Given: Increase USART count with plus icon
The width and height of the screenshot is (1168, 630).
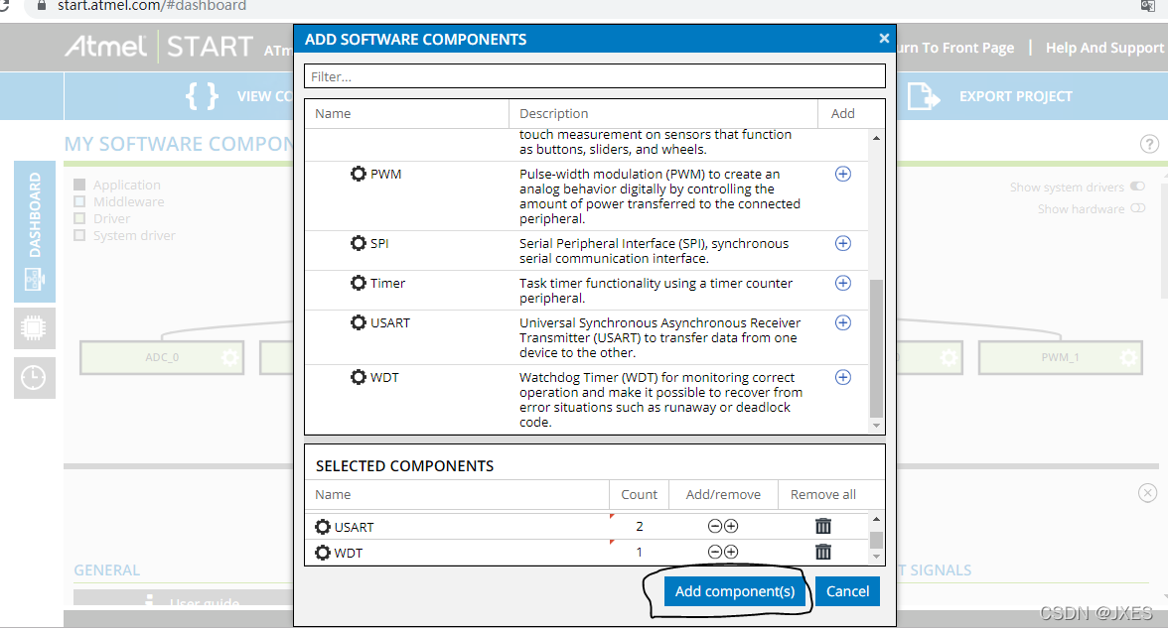Looking at the screenshot, I should (x=731, y=526).
